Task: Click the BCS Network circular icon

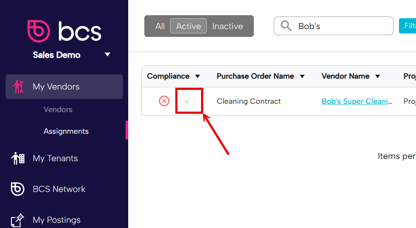Action: [17, 189]
